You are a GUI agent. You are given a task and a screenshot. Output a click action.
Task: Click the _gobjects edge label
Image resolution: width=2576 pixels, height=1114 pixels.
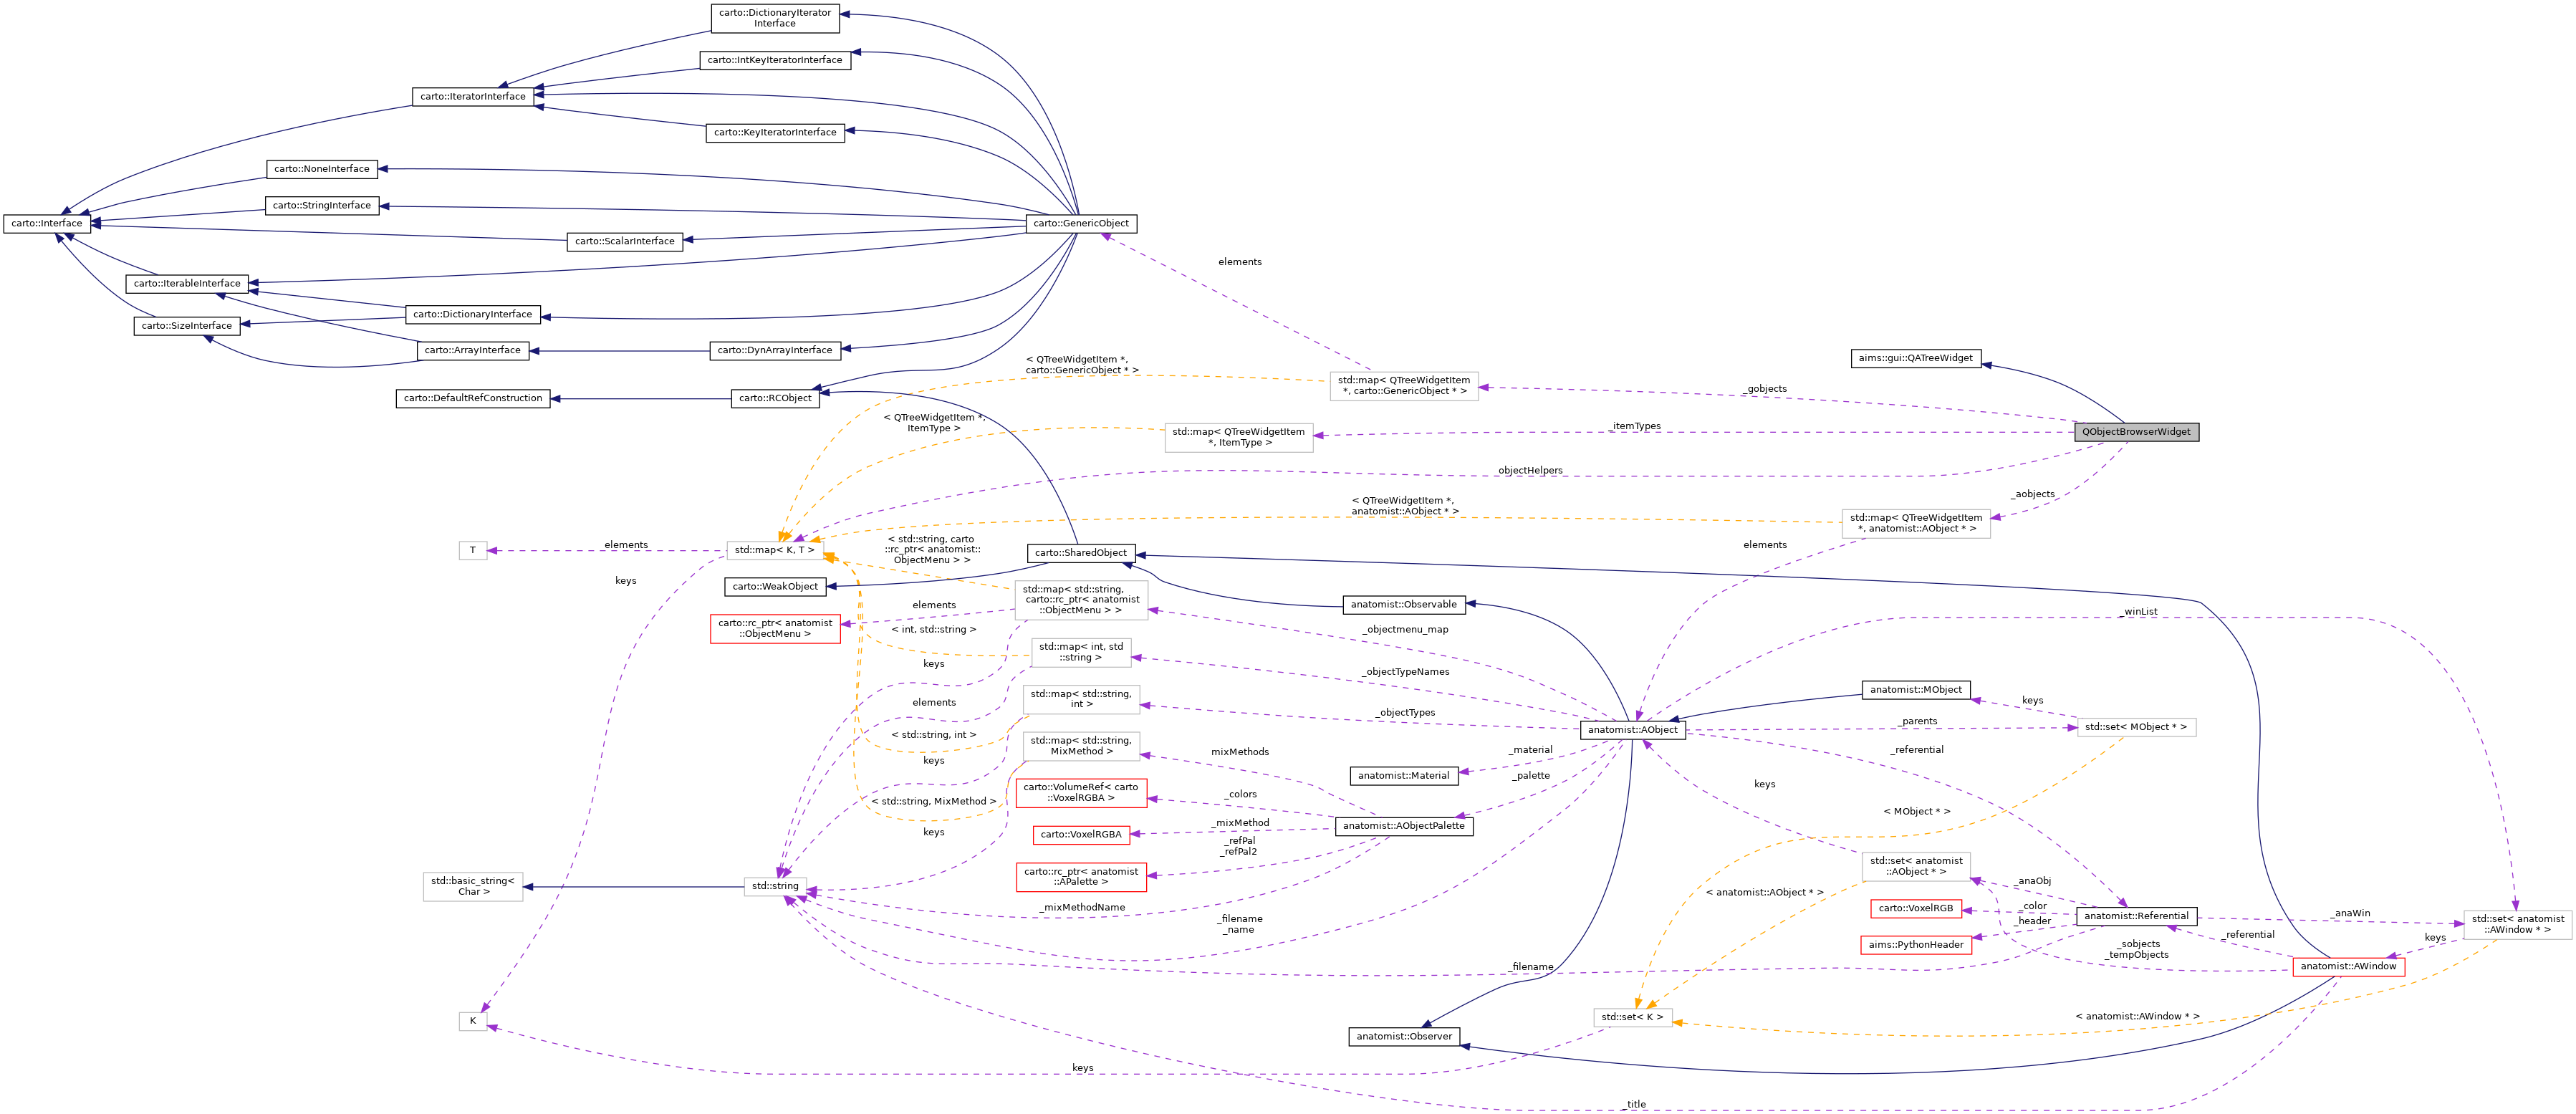[1764, 389]
